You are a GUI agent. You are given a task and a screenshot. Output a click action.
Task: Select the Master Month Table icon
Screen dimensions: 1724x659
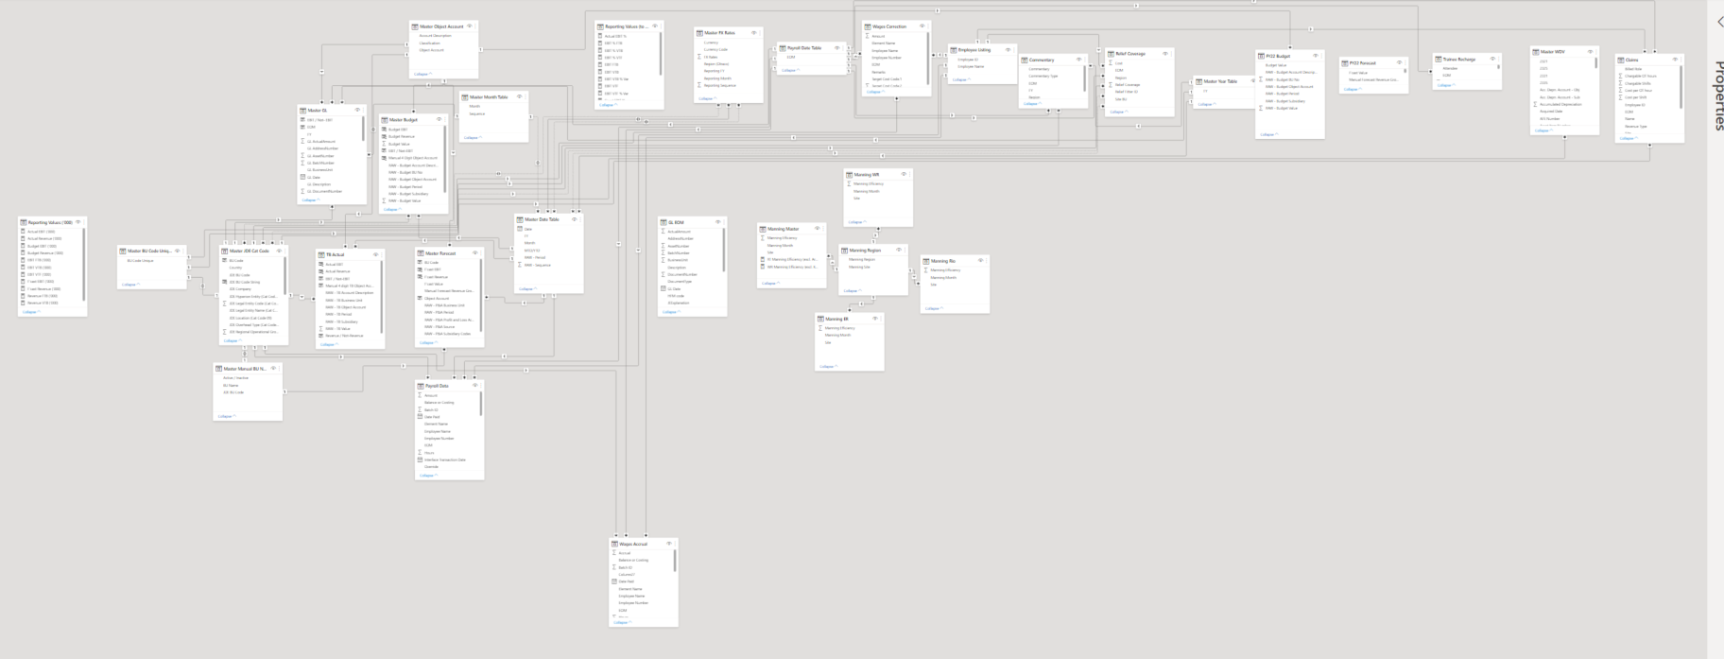point(465,96)
